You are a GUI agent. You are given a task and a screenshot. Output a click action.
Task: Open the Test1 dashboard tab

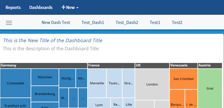155,23
